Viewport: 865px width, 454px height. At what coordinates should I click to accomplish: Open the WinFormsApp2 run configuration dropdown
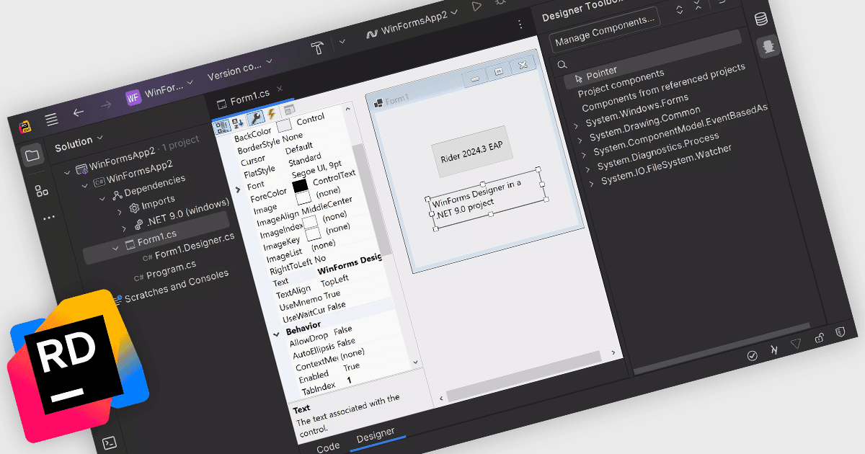[x=412, y=22]
